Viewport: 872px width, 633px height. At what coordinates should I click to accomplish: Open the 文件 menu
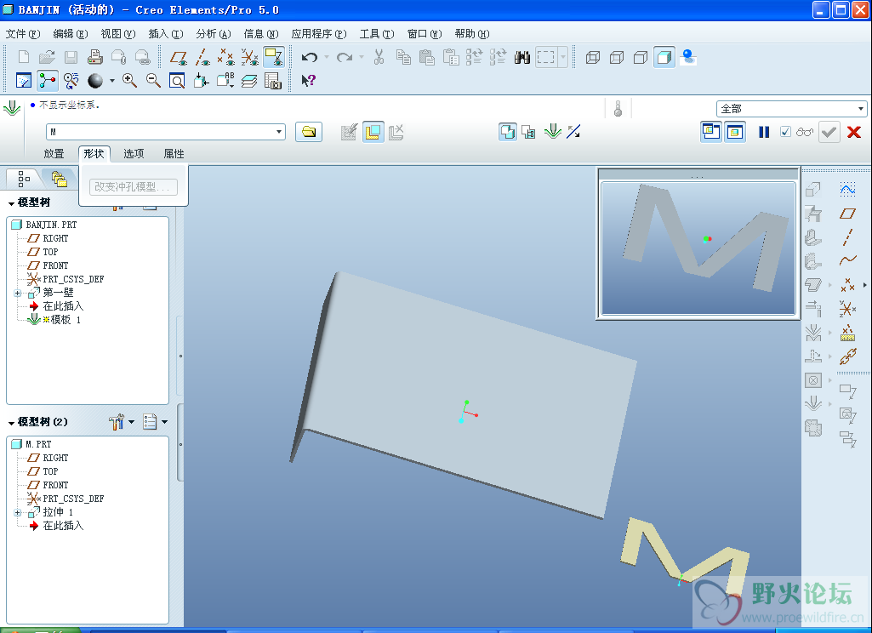(x=23, y=34)
